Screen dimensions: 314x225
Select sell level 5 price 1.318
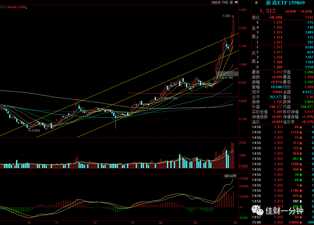tap(278, 22)
